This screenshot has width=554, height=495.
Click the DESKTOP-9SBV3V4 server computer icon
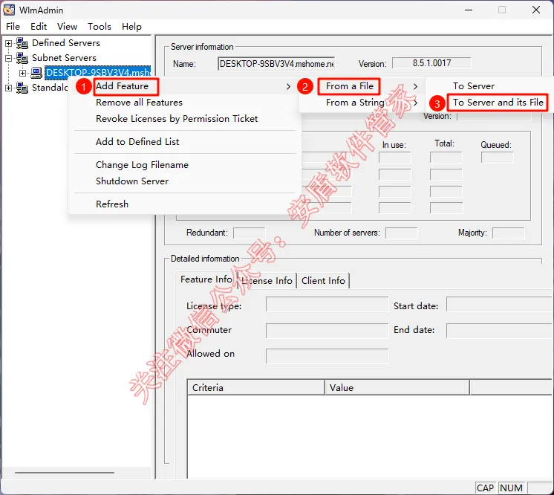click(x=36, y=73)
